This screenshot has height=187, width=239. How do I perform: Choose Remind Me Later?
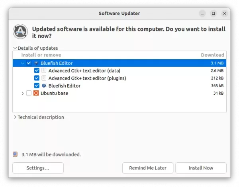pos(148,168)
